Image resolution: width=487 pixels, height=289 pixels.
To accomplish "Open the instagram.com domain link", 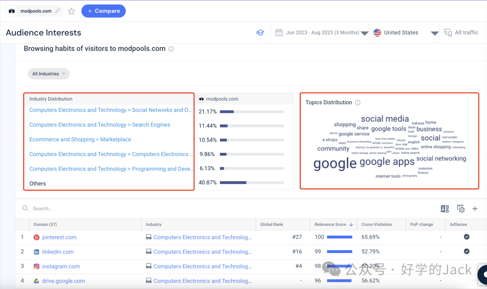I will coord(61,266).
